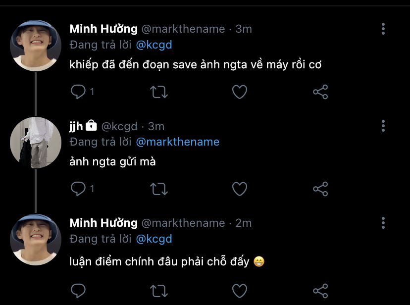The image size is (410, 305).
Task: Reply to Minh Hường's first tweet
Action: pyautogui.click(x=78, y=92)
